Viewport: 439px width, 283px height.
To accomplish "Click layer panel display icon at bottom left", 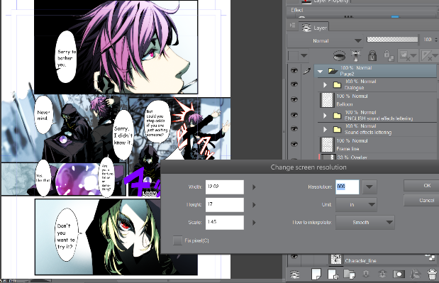I will coord(295,274).
